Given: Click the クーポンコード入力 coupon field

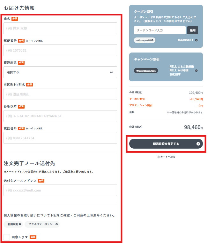Looking at the screenshot, I should click(160, 30).
